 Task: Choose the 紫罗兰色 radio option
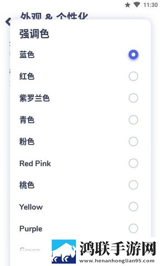(x=133, y=98)
